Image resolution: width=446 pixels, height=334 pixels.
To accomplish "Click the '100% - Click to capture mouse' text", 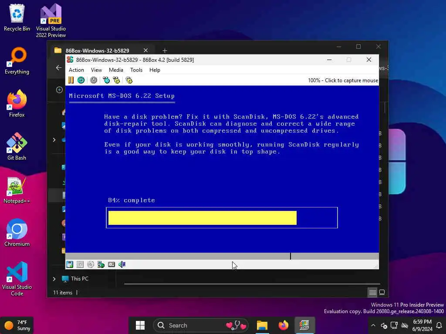I will coord(343,80).
